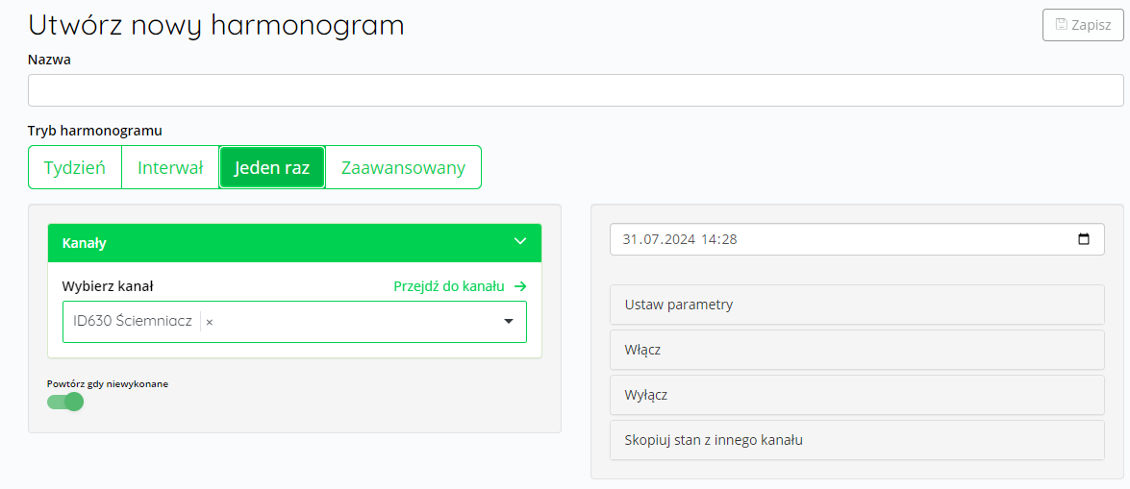Select the Ustaw parametry action

point(857,305)
